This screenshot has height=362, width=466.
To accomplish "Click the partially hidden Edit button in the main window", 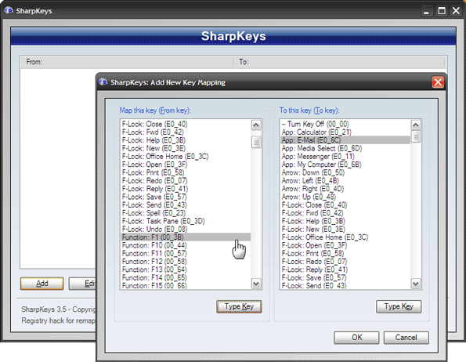I will click(82, 283).
